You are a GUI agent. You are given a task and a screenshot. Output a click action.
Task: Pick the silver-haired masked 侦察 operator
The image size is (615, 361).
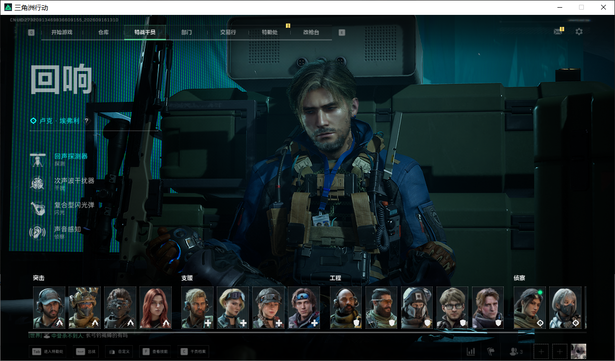(x=565, y=308)
